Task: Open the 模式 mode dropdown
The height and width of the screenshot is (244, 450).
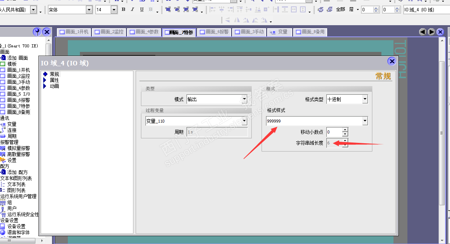Action: pyautogui.click(x=244, y=99)
